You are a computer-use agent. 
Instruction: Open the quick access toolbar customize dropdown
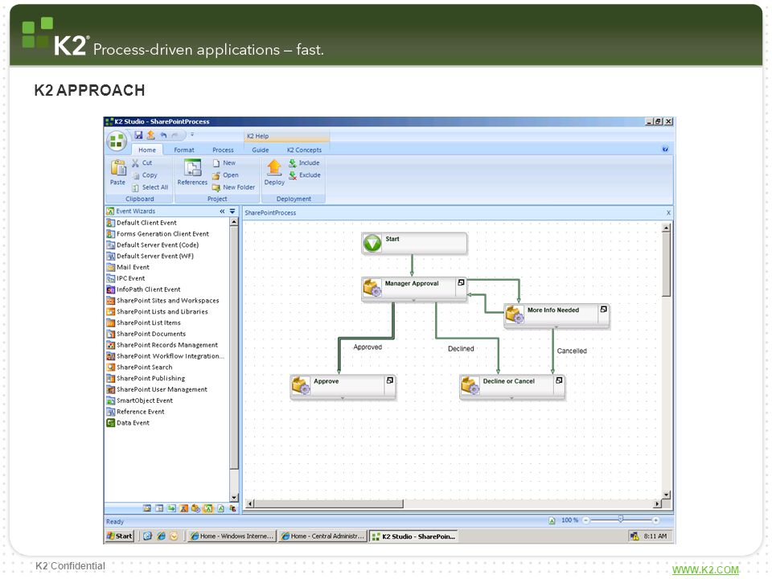pyautogui.click(x=192, y=134)
